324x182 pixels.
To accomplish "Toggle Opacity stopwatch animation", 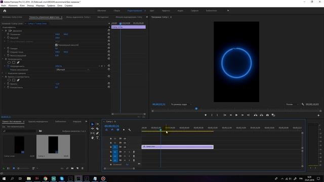I will click(8, 66).
